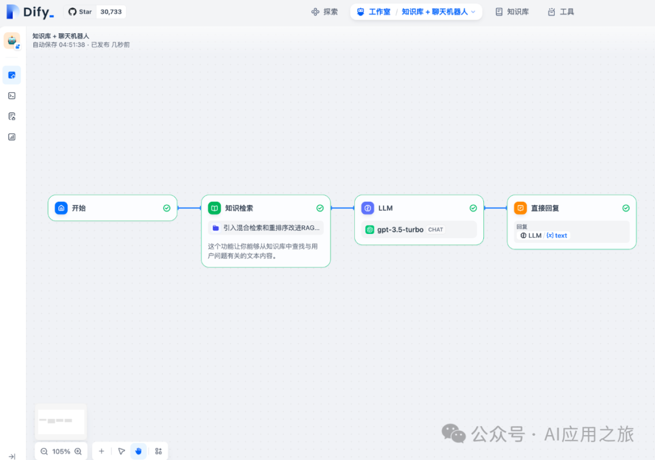The height and width of the screenshot is (460, 655).
Task: Toggle the hand pan mode
Action: 138,452
